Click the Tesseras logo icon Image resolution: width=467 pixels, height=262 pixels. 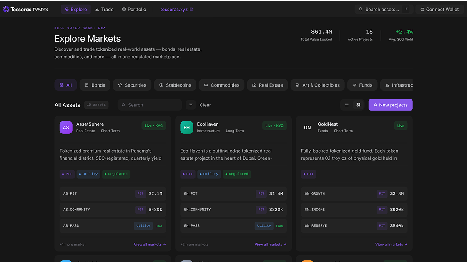pyautogui.click(x=6, y=9)
